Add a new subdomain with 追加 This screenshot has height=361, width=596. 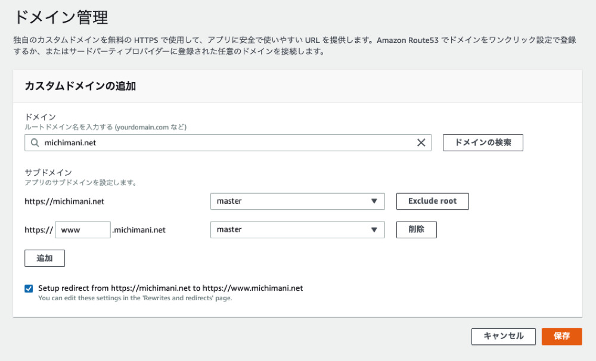point(44,258)
